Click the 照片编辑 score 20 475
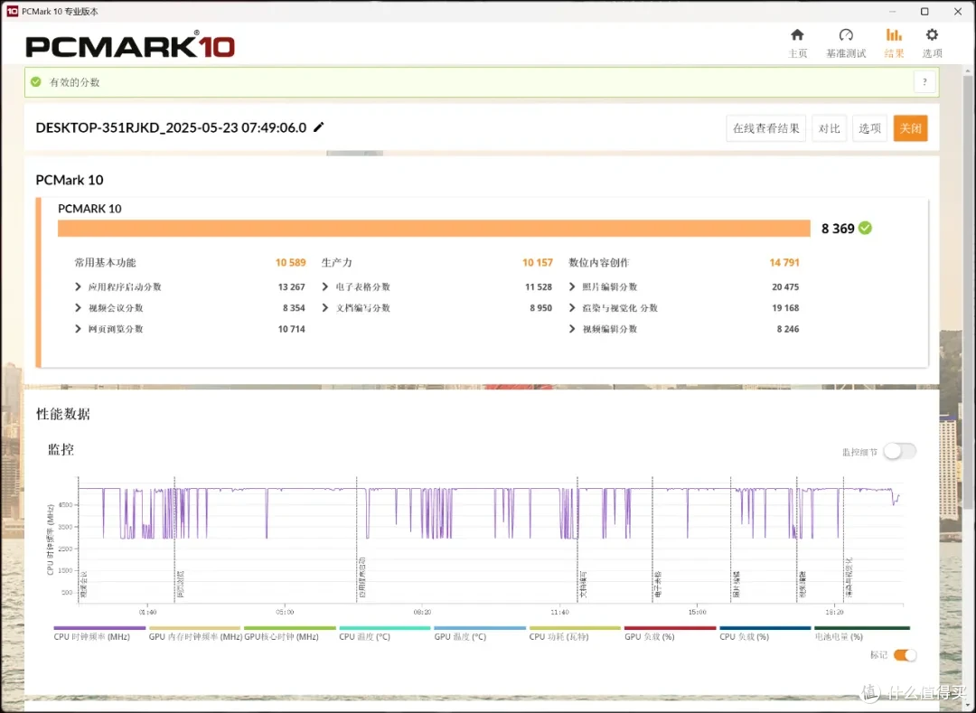Viewport: 976px width, 713px height. pos(785,286)
